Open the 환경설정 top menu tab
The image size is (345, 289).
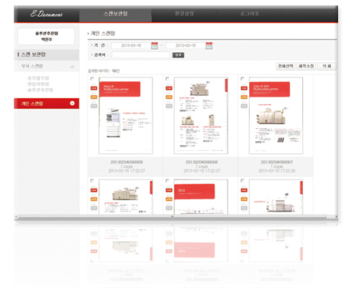pos(184,14)
